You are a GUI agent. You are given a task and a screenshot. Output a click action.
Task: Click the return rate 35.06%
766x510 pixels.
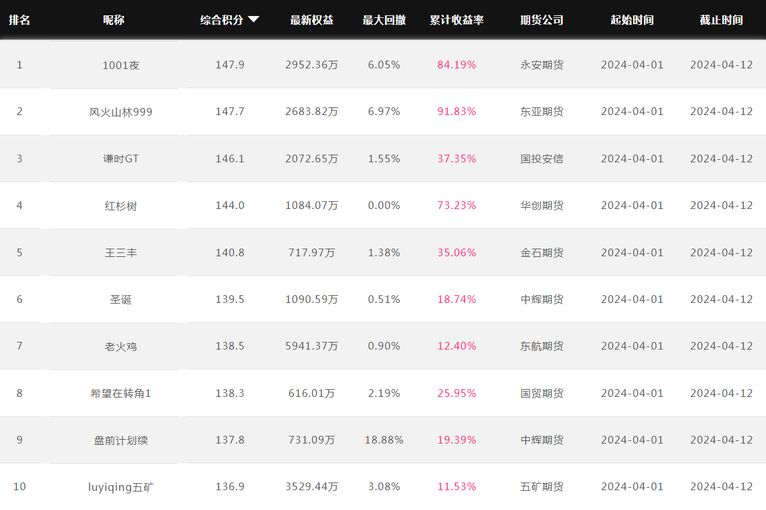click(457, 252)
